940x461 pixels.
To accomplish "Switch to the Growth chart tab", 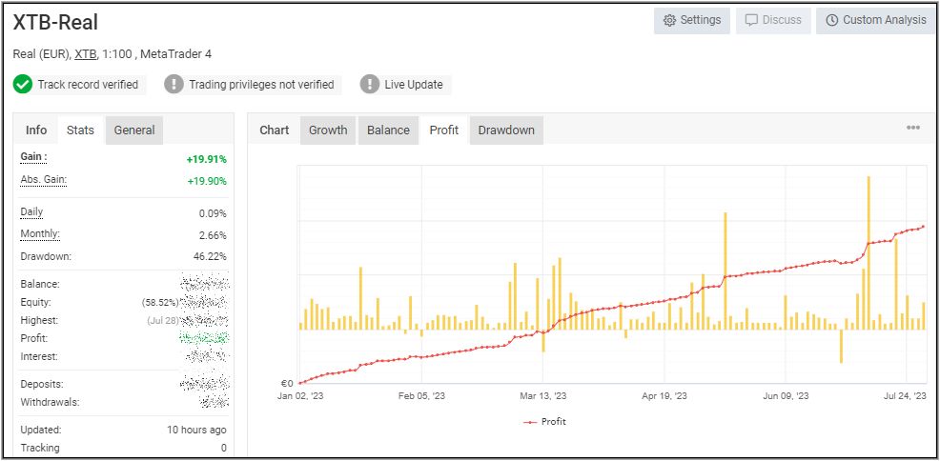I will 328,130.
